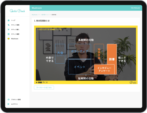Screen dimensions: 147x113
Task: Select チケット購入 in the sidebar
Action: point(15,30)
